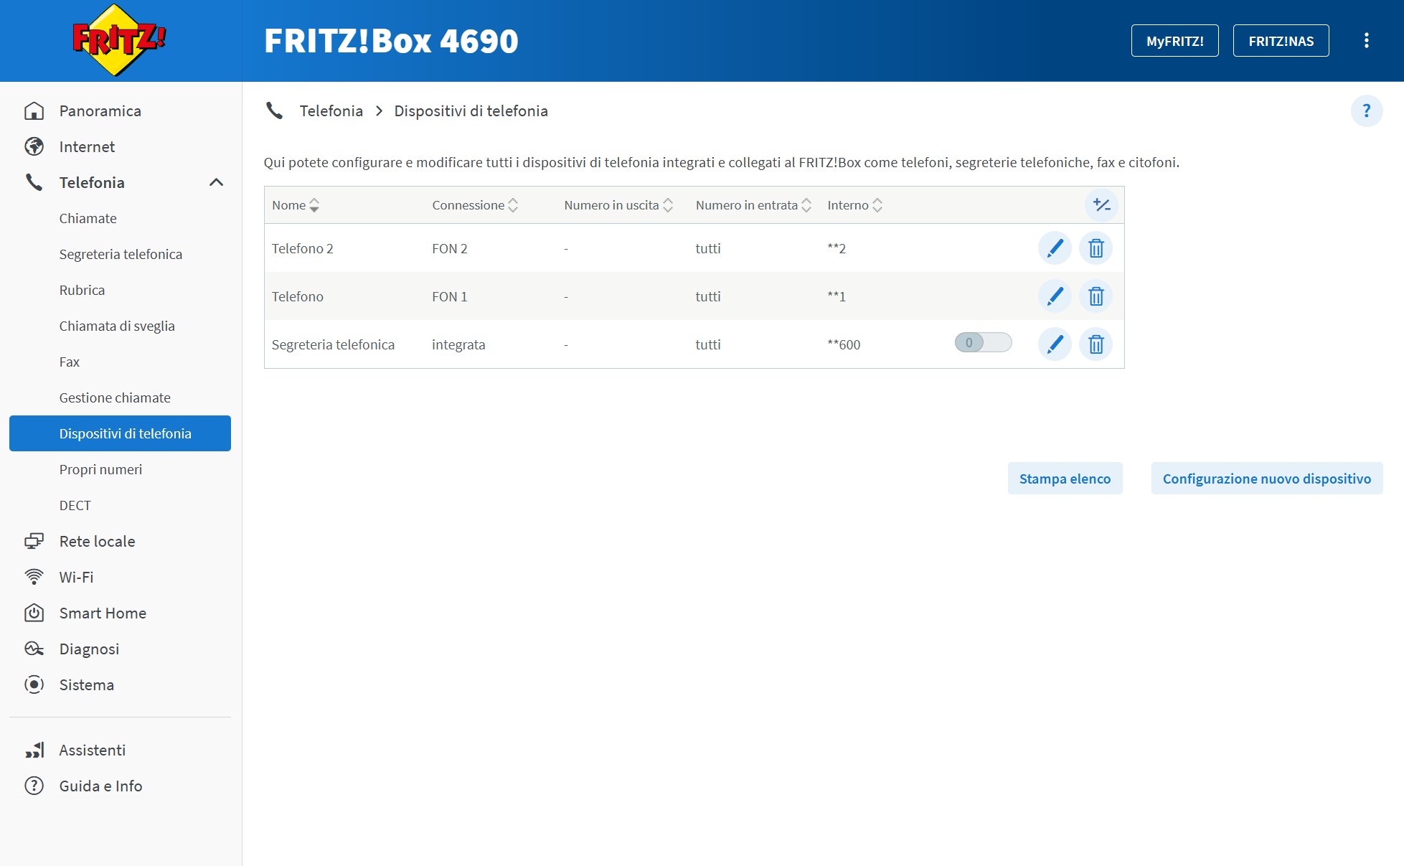1404x866 pixels.
Task: Click the MyFRITZ! button
Action: pyautogui.click(x=1174, y=40)
